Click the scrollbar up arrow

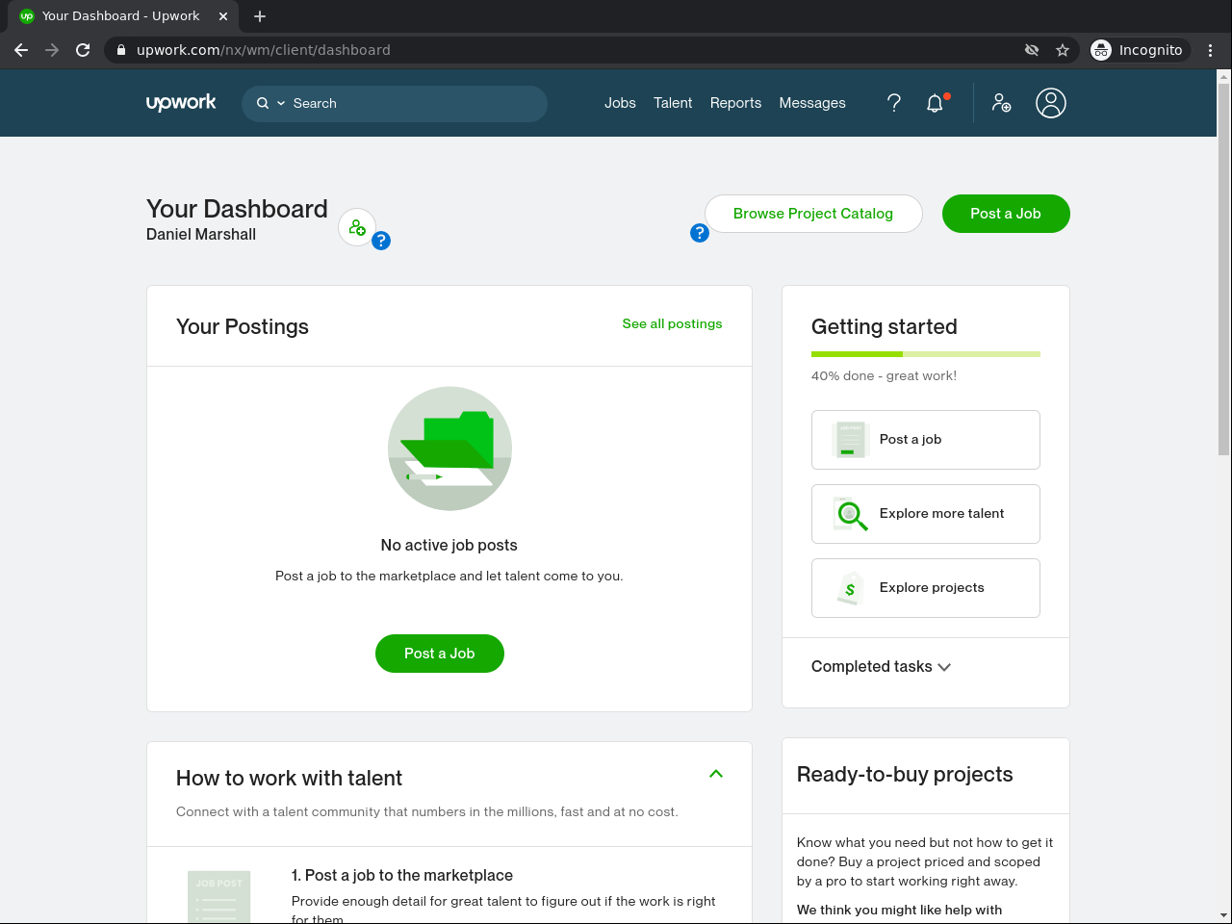click(1224, 76)
